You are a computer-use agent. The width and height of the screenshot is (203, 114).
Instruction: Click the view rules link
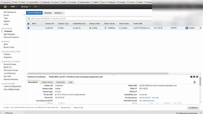click(155, 98)
